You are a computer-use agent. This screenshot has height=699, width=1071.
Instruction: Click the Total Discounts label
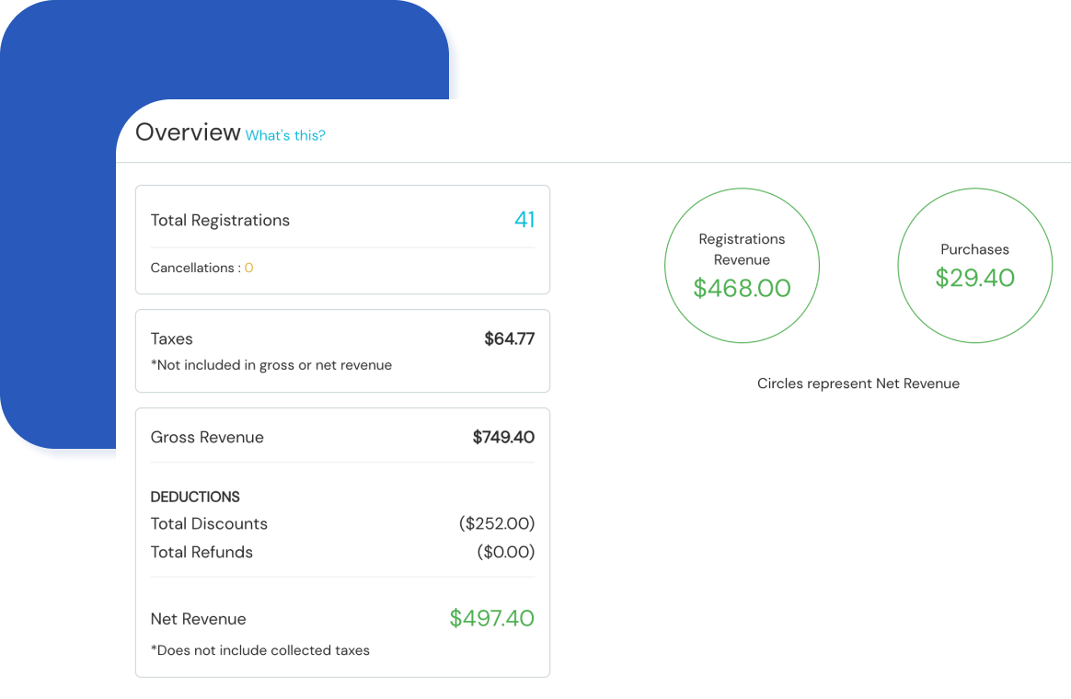pyautogui.click(x=209, y=523)
